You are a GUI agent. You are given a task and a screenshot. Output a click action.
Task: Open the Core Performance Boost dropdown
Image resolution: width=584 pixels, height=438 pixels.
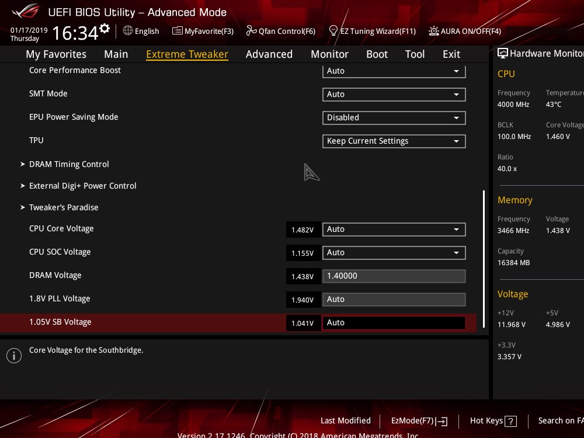point(394,71)
